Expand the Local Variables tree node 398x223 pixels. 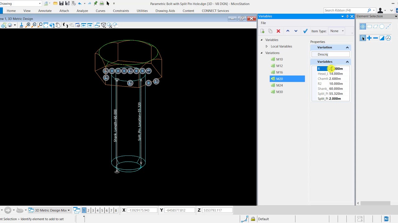tap(266, 46)
